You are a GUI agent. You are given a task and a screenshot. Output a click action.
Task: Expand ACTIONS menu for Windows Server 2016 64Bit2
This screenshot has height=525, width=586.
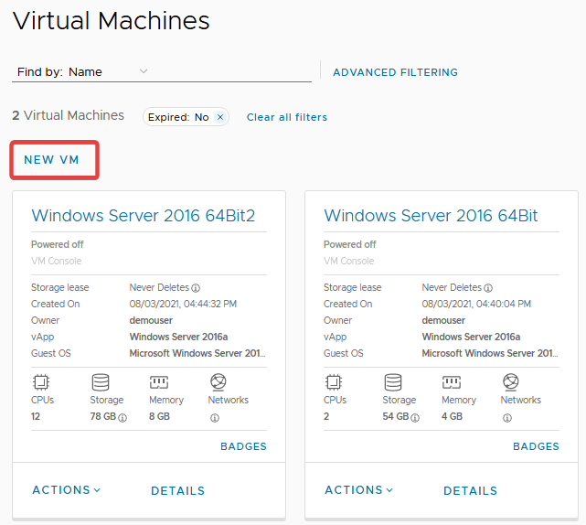(x=66, y=490)
